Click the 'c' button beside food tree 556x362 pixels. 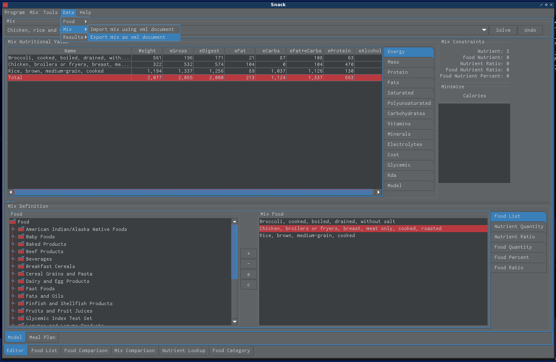(x=248, y=284)
